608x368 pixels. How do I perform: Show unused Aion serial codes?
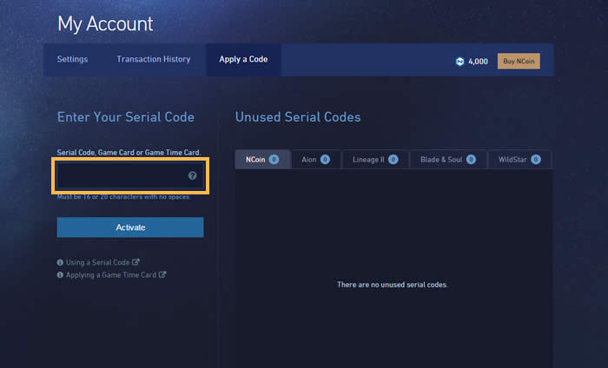(316, 159)
